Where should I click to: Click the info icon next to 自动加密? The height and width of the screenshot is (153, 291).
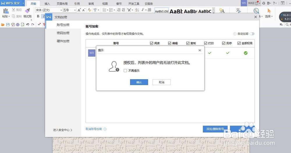(235, 34)
